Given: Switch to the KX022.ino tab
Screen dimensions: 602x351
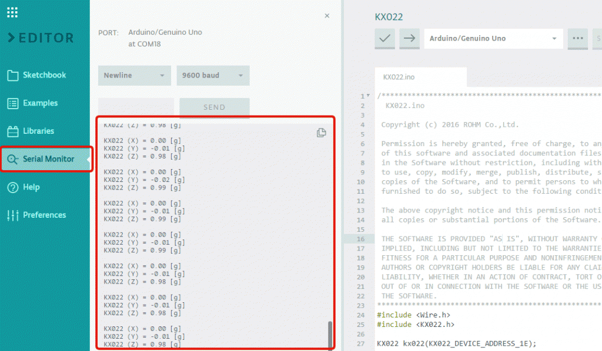Looking at the screenshot, I should pos(399,77).
